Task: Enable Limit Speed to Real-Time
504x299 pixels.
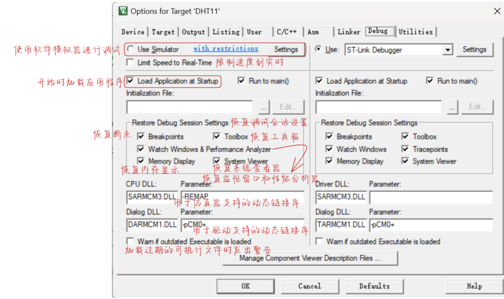Action: pyautogui.click(x=131, y=62)
